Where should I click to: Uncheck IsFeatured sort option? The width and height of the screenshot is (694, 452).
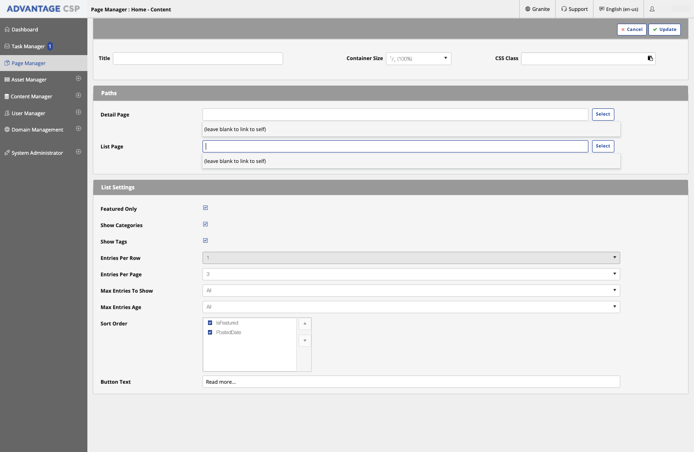pos(210,323)
